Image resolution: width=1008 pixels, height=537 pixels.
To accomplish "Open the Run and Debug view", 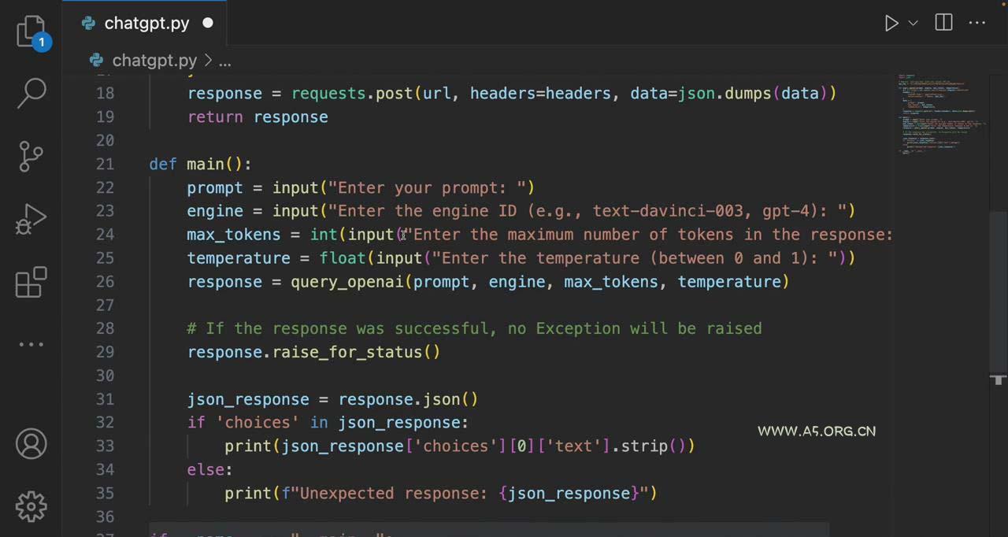I will click(31, 220).
